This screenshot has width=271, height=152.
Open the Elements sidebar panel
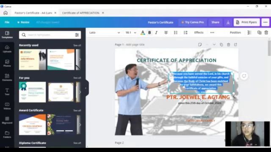[7, 77]
